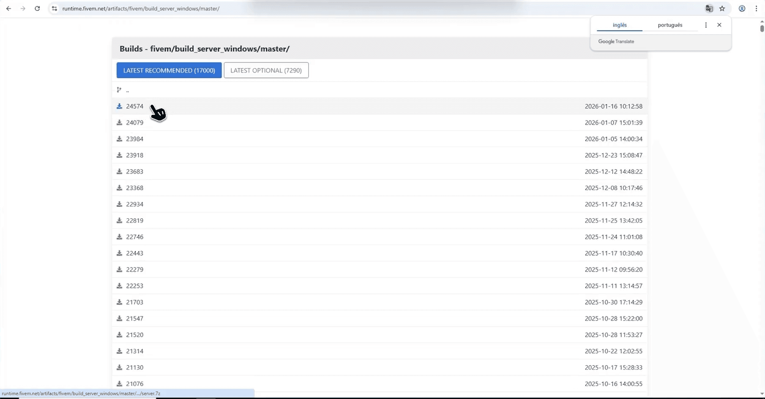Screen dimensions: 765x399
Task: Open build 21547 link
Action: pyautogui.click(x=135, y=318)
